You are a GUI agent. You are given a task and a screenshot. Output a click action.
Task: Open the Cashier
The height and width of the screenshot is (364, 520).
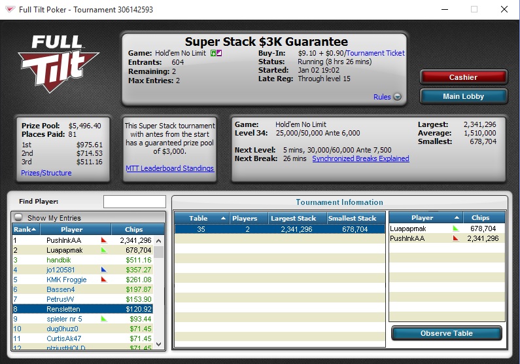click(463, 77)
